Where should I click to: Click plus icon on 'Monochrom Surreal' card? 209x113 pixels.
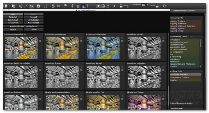point(122,67)
